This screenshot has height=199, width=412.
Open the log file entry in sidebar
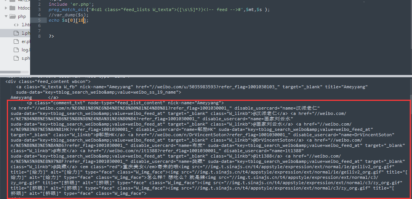26,50
